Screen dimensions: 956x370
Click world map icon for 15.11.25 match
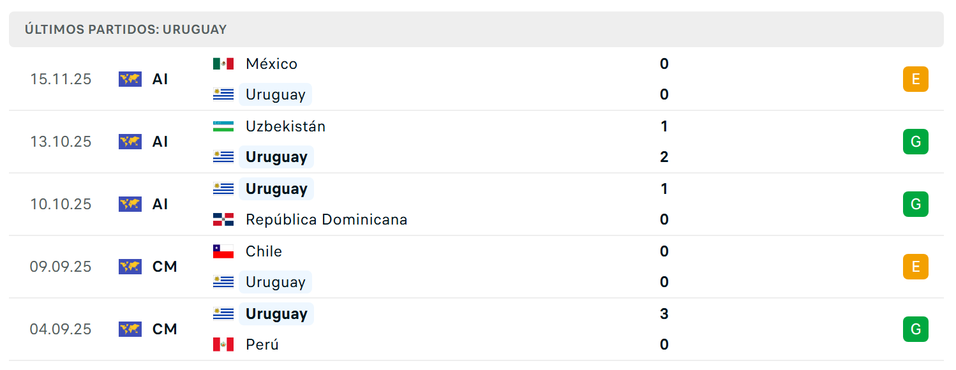tap(130, 79)
